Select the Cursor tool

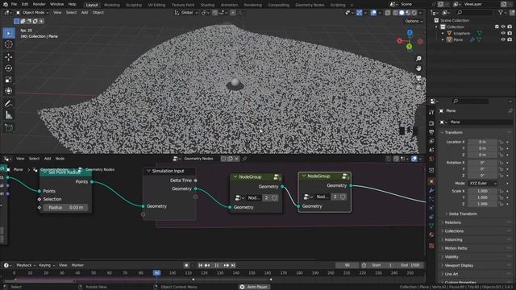tap(9, 44)
